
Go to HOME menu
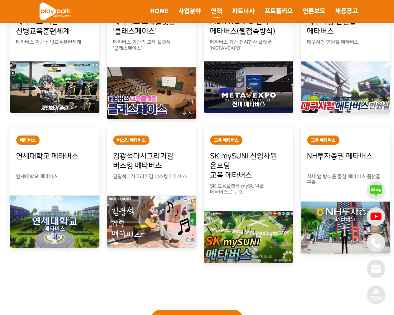click(x=159, y=11)
